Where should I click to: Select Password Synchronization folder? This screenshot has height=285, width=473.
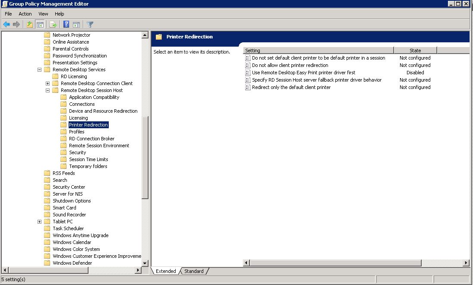click(80, 56)
